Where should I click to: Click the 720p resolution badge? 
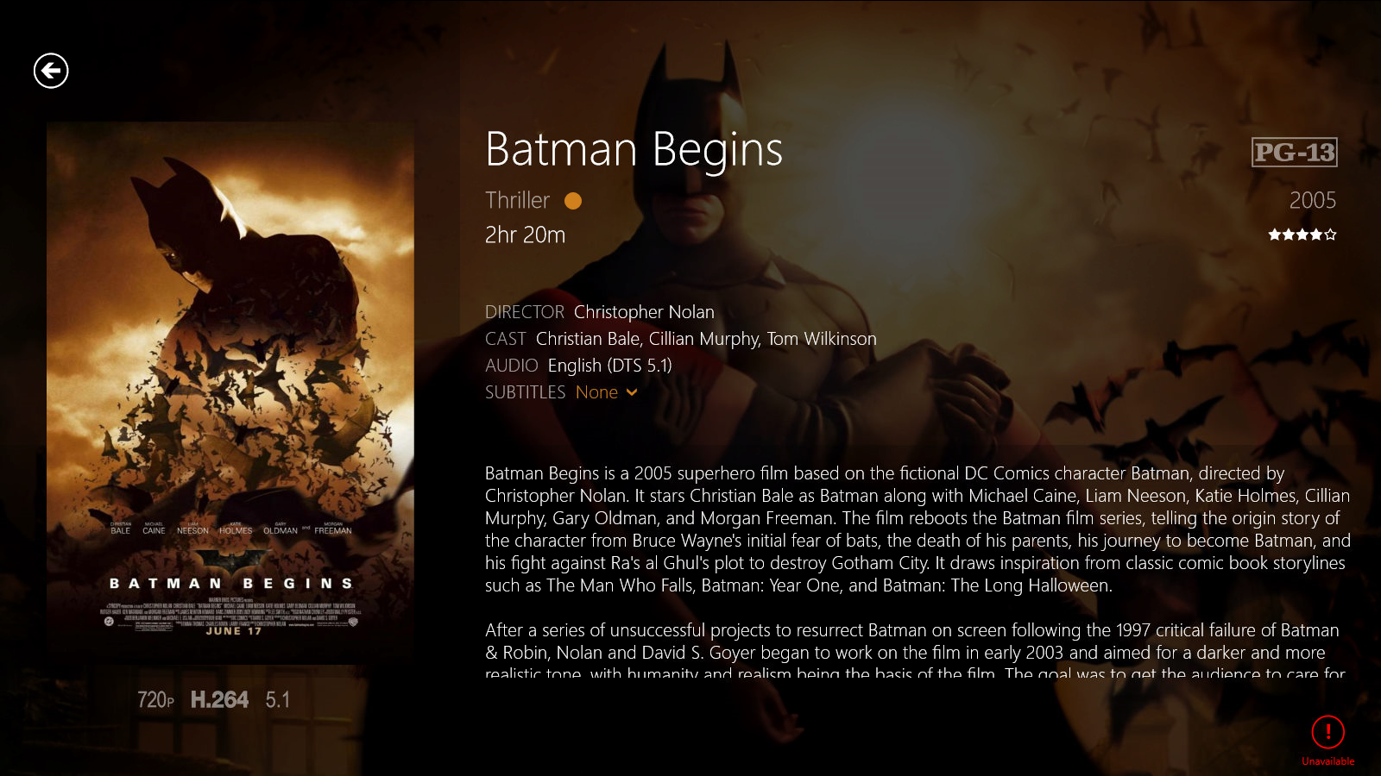tap(155, 699)
